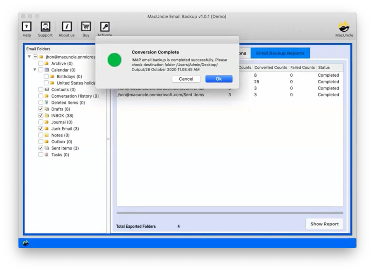Click the Buy cart icon
The height and width of the screenshot is (272, 373).
point(86,27)
